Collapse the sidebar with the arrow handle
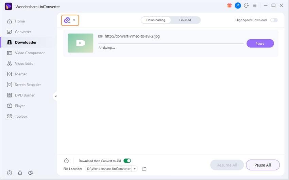This screenshot has height=180, width=289. coord(56,96)
